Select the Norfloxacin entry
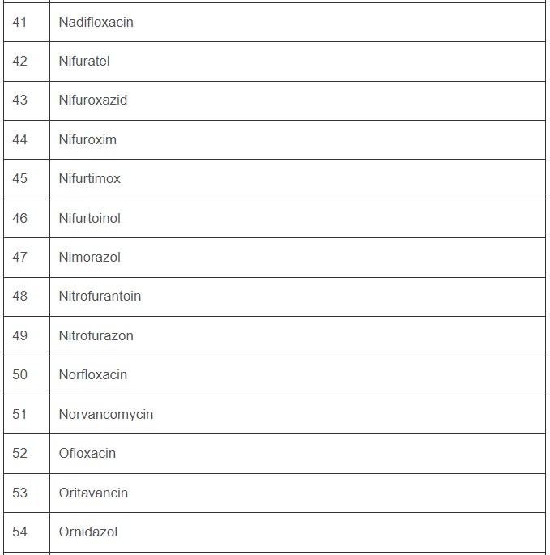Screen dimensions: 550x555 pos(92,374)
